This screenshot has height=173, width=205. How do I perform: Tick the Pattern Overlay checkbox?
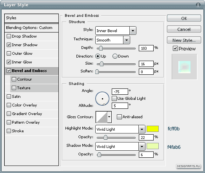[9, 123]
